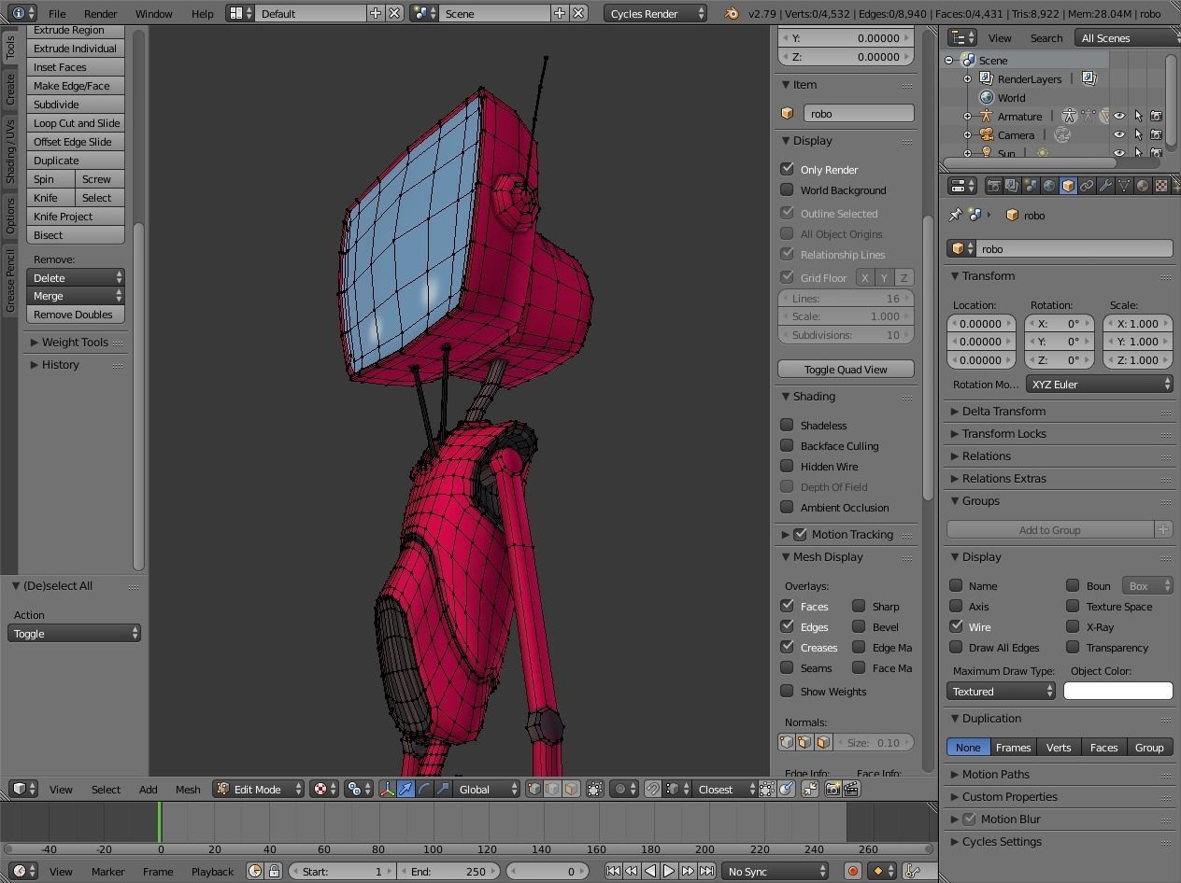Hide the Armature with its eye toggle
Viewport: 1181px width, 883px height.
click(1118, 116)
